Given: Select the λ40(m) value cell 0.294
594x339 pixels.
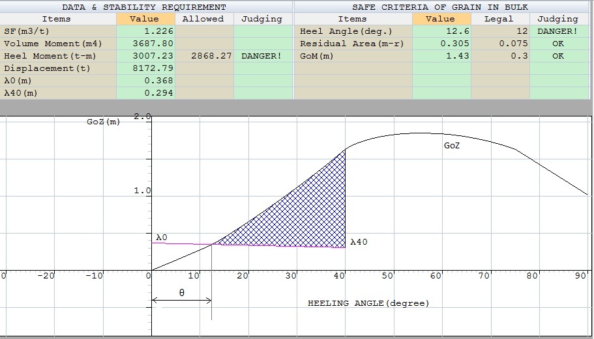Looking at the screenshot, I should pos(145,93).
